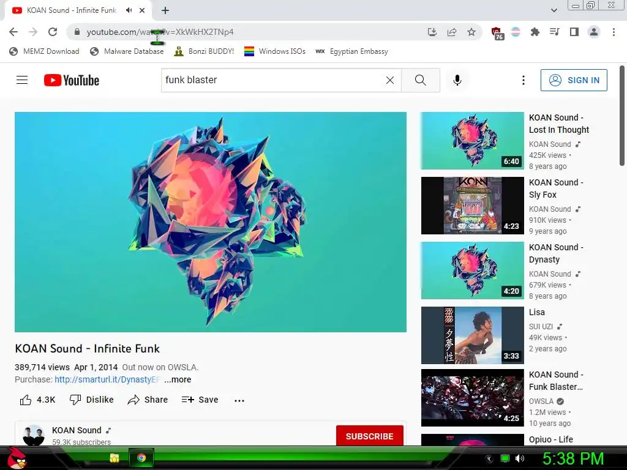Open the Funk Blaster video thumbnail
The width and height of the screenshot is (627, 470).
pyautogui.click(x=472, y=398)
